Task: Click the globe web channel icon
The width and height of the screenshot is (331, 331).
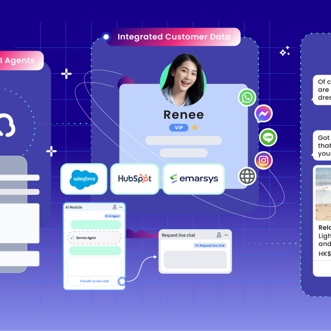Action: pos(247,176)
